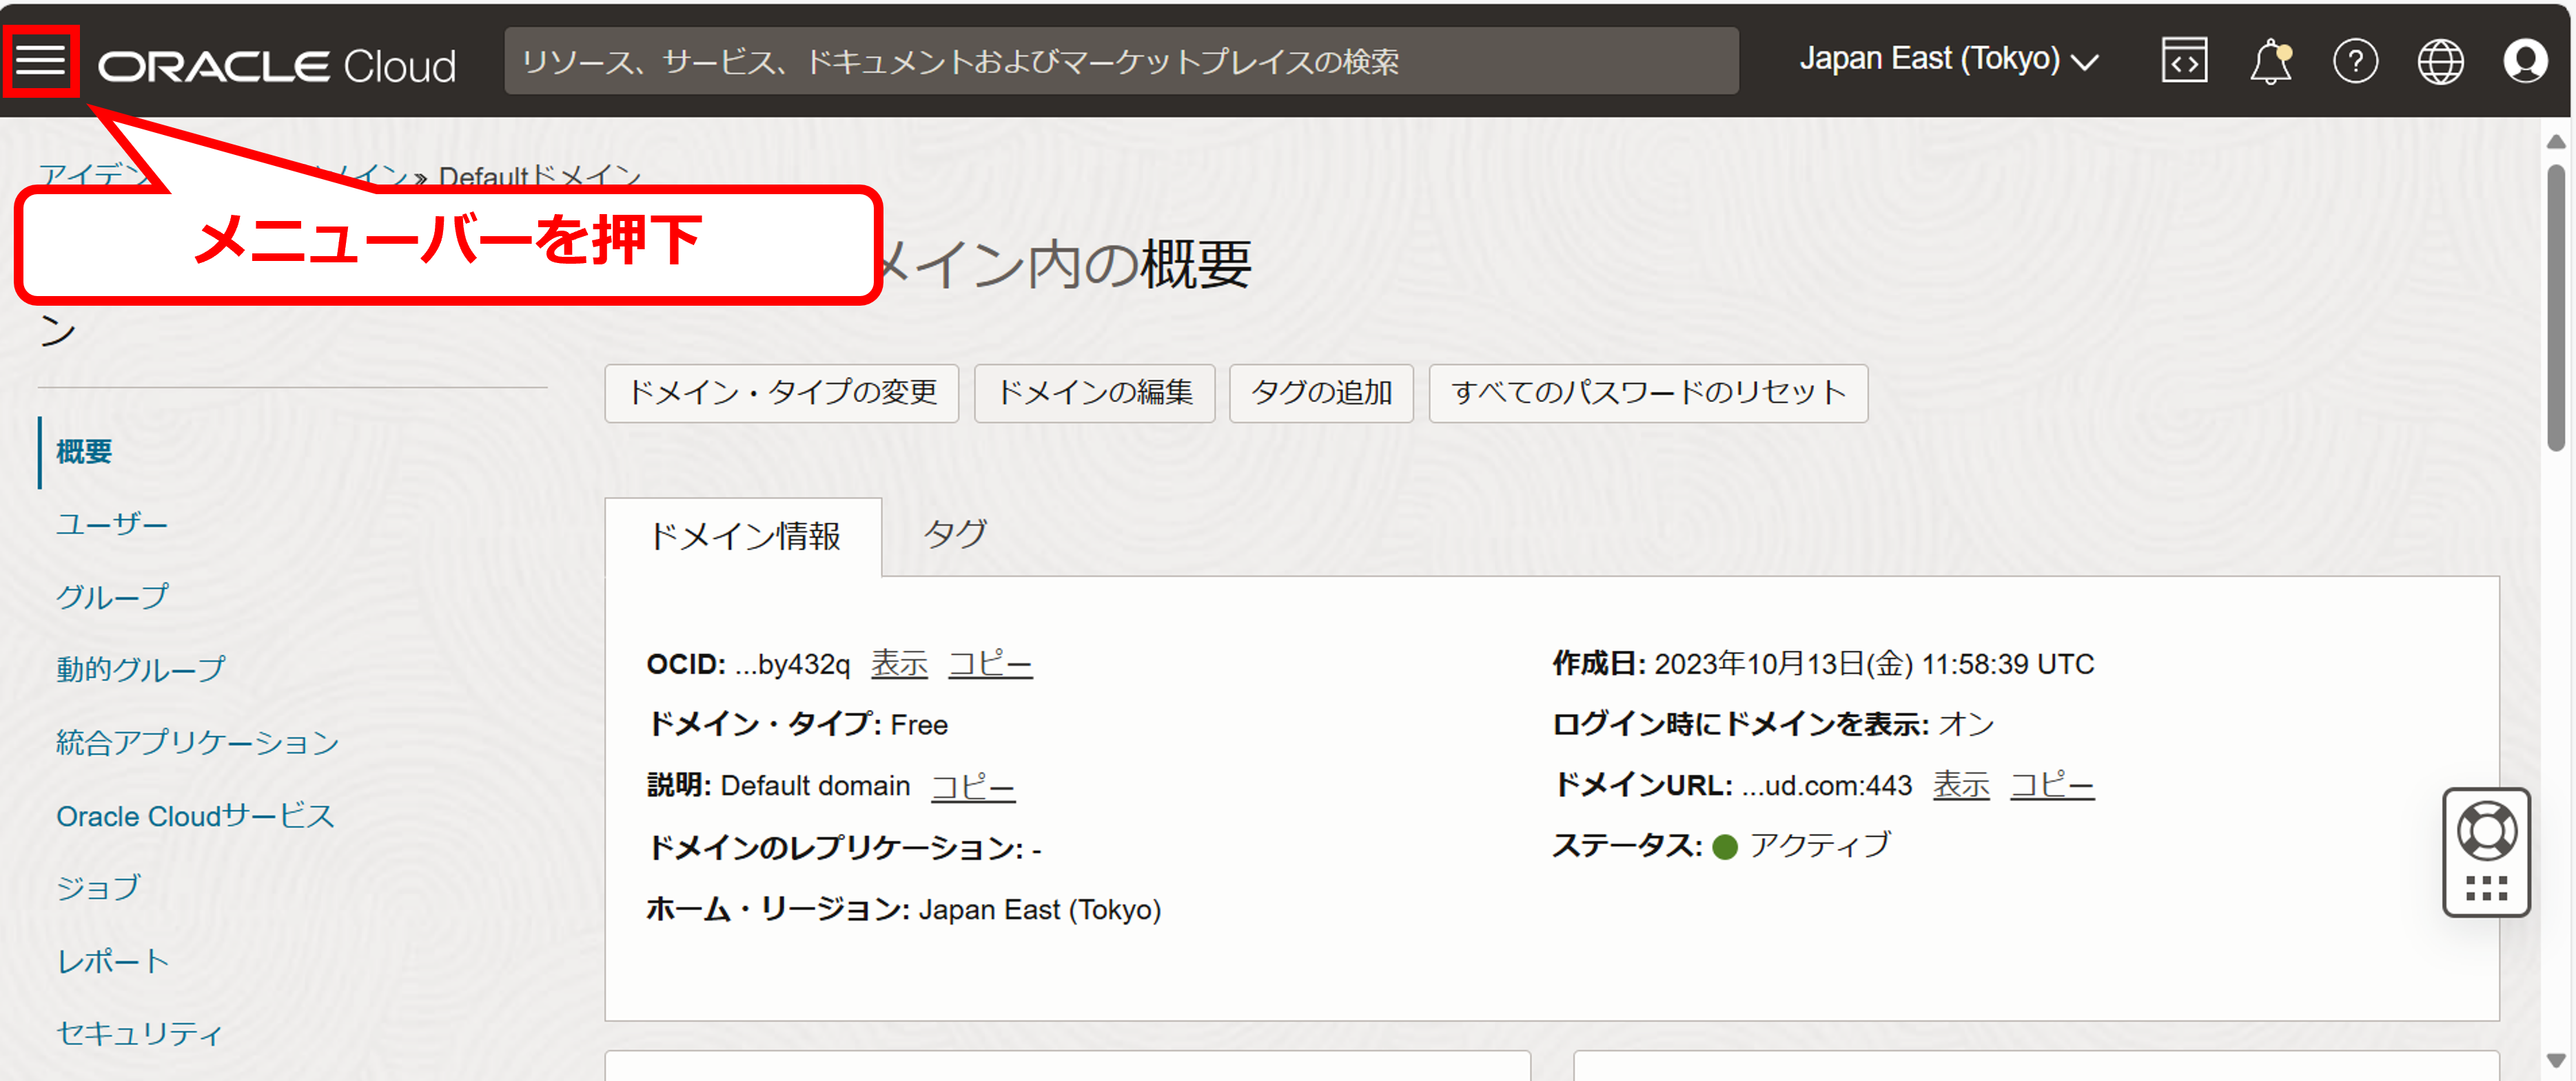Select the ドメイン情報 tab
2576x1081 pixels.
tap(744, 536)
